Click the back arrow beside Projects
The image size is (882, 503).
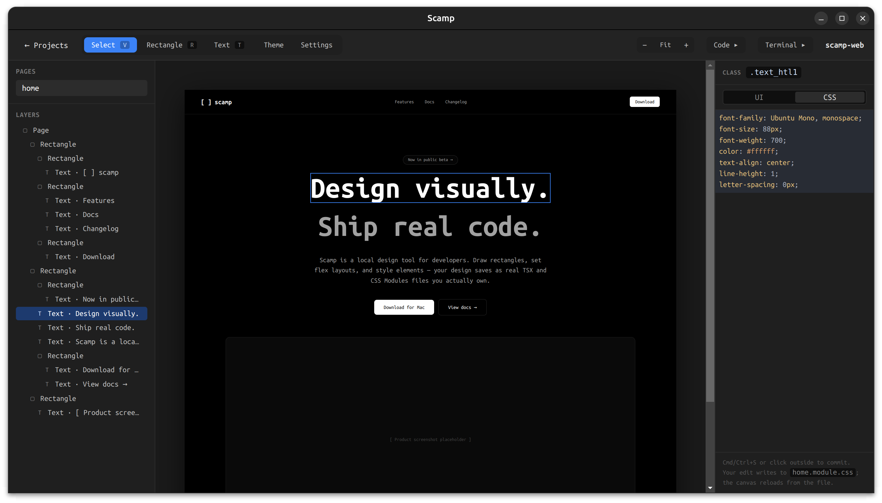[27, 45]
